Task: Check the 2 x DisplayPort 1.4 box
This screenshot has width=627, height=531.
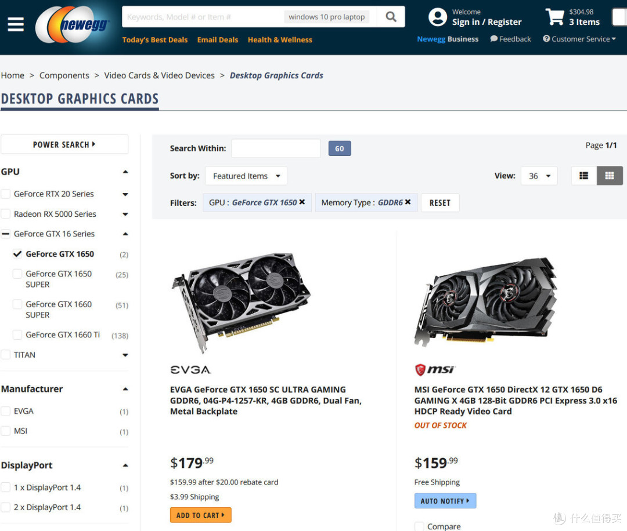Action: pyautogui.click(x=6, y=507)
